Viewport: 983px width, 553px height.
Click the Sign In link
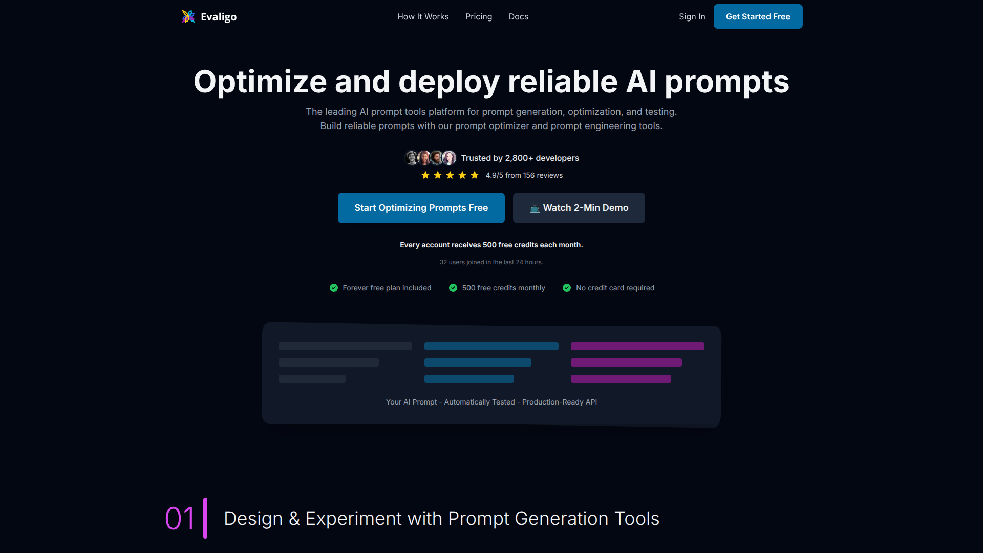click(692, 16)
